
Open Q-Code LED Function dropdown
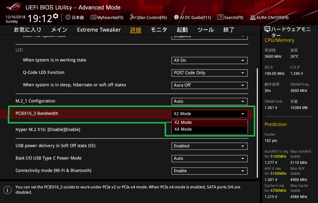pyautogui.click(x=210, y=73)
